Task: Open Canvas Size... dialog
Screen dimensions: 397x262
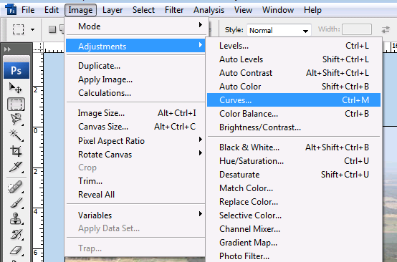Action: [x=135, y=127]
